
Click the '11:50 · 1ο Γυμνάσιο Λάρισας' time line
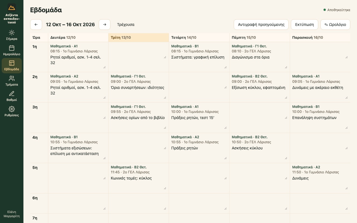[x=315, y=172]
